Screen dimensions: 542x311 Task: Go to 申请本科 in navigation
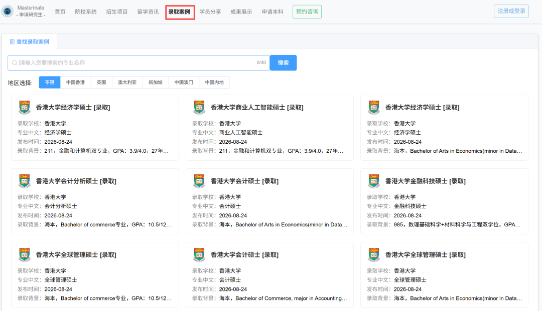pyautogui.click(x=273, y=12)
